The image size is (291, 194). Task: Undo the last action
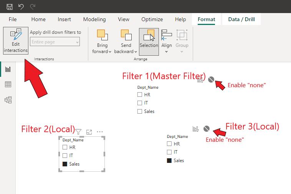(21, 7)
